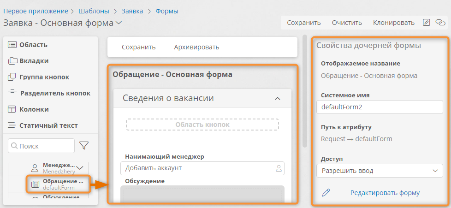Expand the Менедже... attribute chevron
This screenshot has height=208, width=451.
tap(80, 168)
